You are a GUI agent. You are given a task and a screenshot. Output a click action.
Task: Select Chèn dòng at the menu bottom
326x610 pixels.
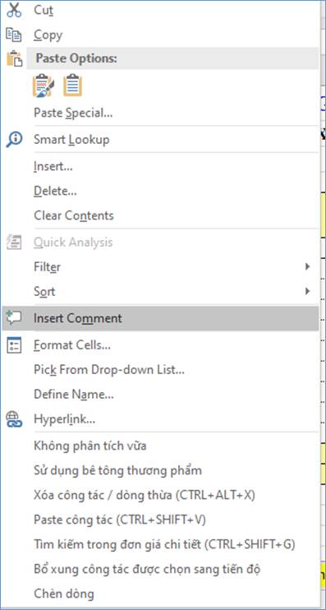pyautogui.click(x=64, y=594)
